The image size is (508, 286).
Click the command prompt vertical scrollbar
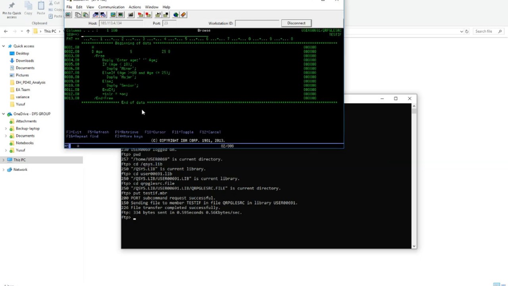coord(414,176)
